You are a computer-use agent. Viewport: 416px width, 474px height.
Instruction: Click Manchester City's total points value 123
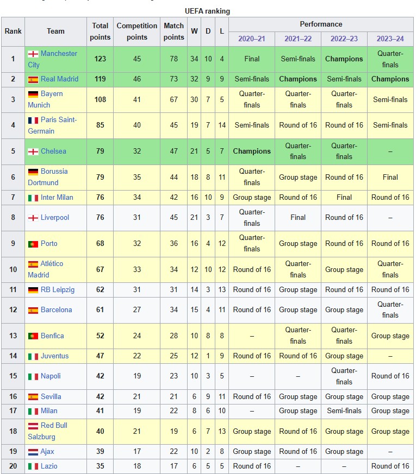point(100,59)
